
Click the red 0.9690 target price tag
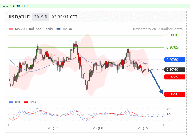click(174, 94)
